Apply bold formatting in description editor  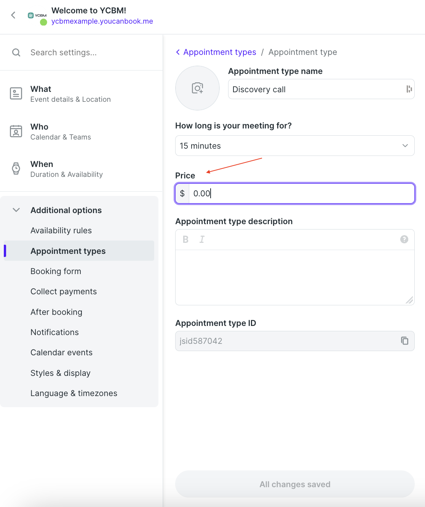point(185,239)
